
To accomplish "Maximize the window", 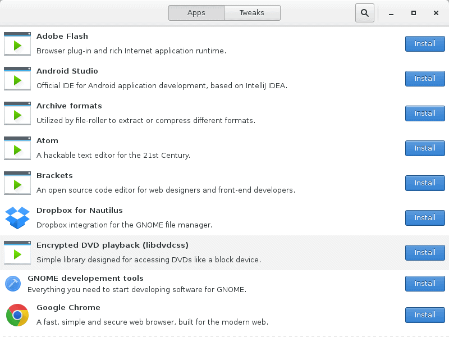I will pyautogui.click(x=414, y=13).
